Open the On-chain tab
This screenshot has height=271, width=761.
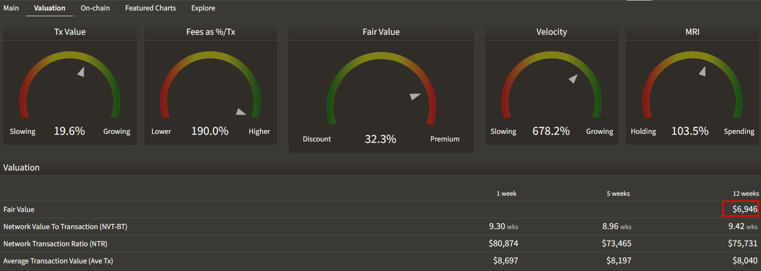(x=95, y=8)
